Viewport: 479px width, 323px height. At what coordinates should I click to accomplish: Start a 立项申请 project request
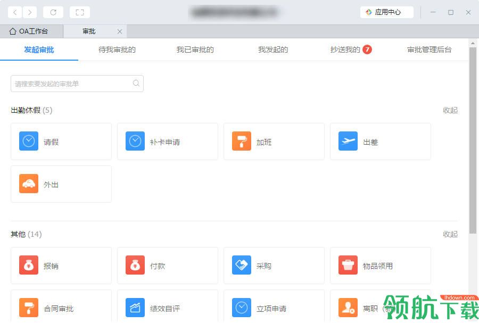tap(274, 306)
